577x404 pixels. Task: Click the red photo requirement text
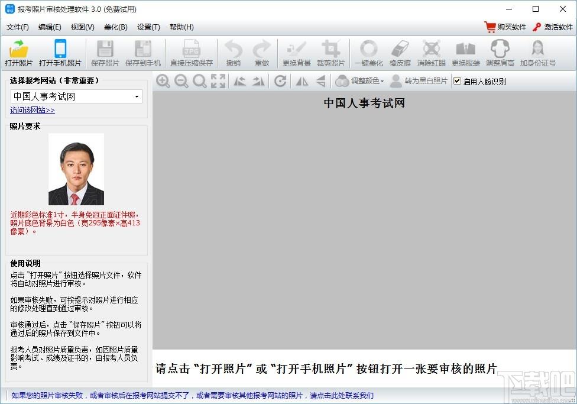(x=75, y=223)
